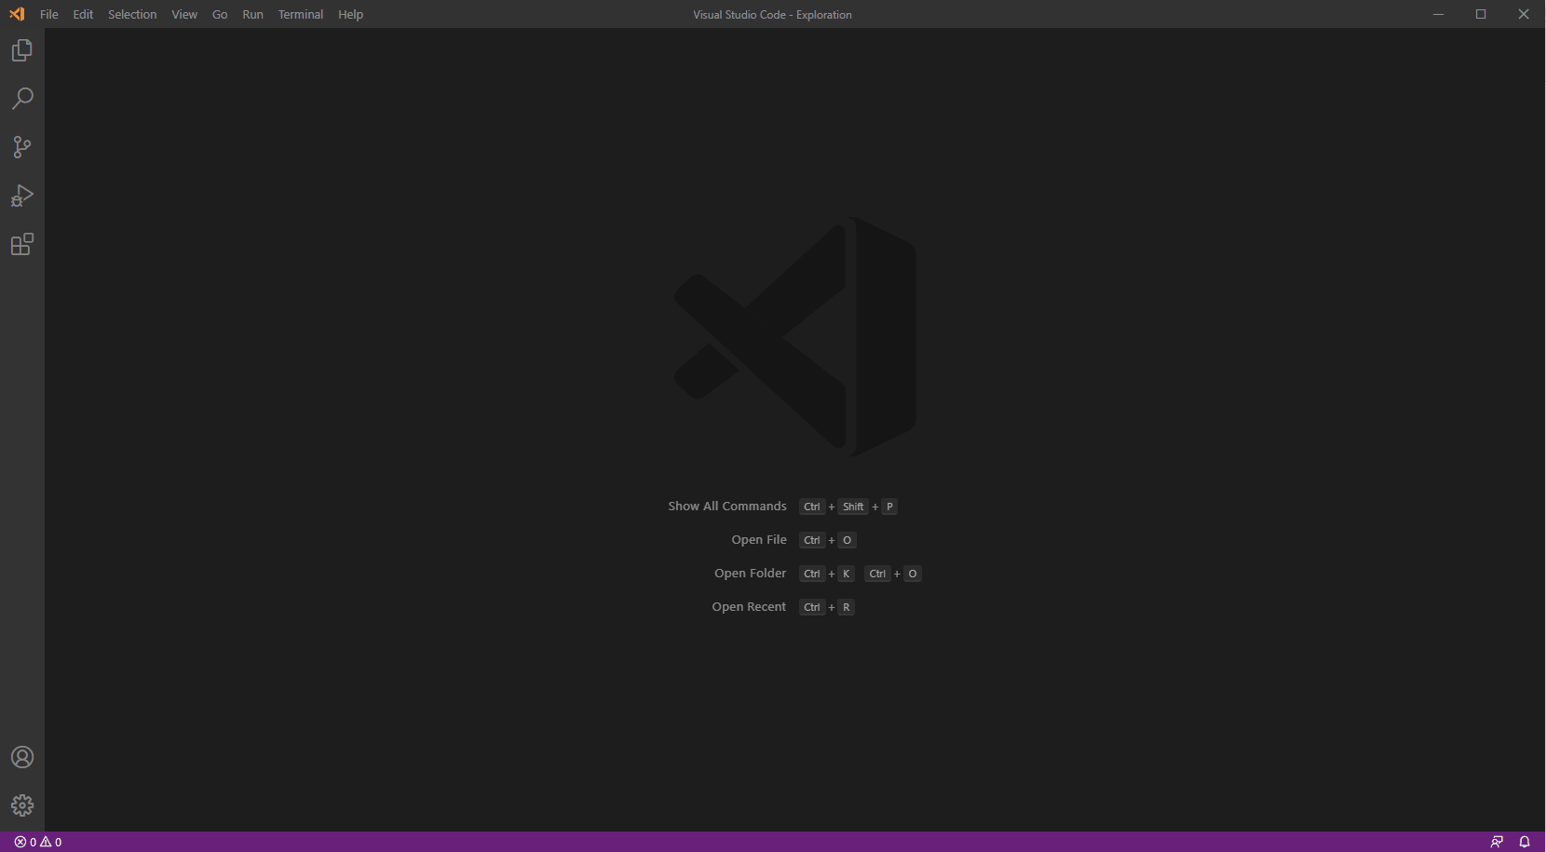
Task: Open the Extensions view icon
Action: point(22,244)
